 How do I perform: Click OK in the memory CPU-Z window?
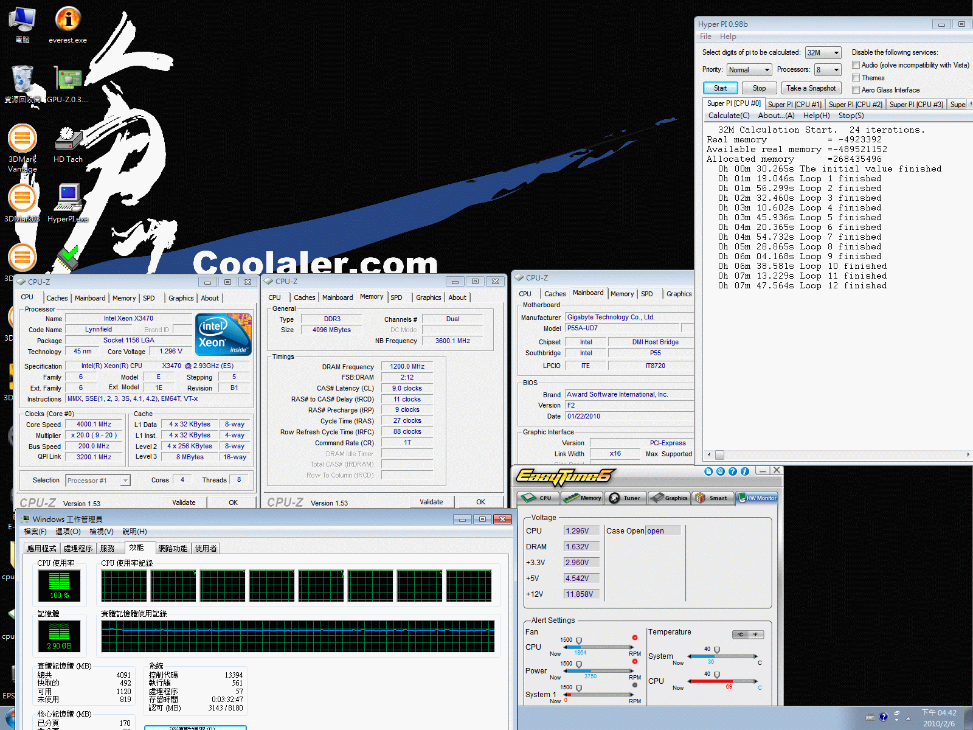pyautogui.click(x=480, y=502)
